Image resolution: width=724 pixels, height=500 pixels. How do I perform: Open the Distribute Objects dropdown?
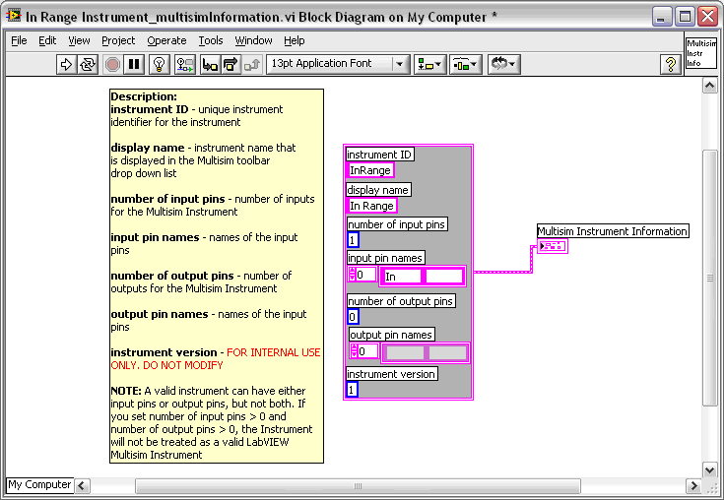(x=465, y=64)
